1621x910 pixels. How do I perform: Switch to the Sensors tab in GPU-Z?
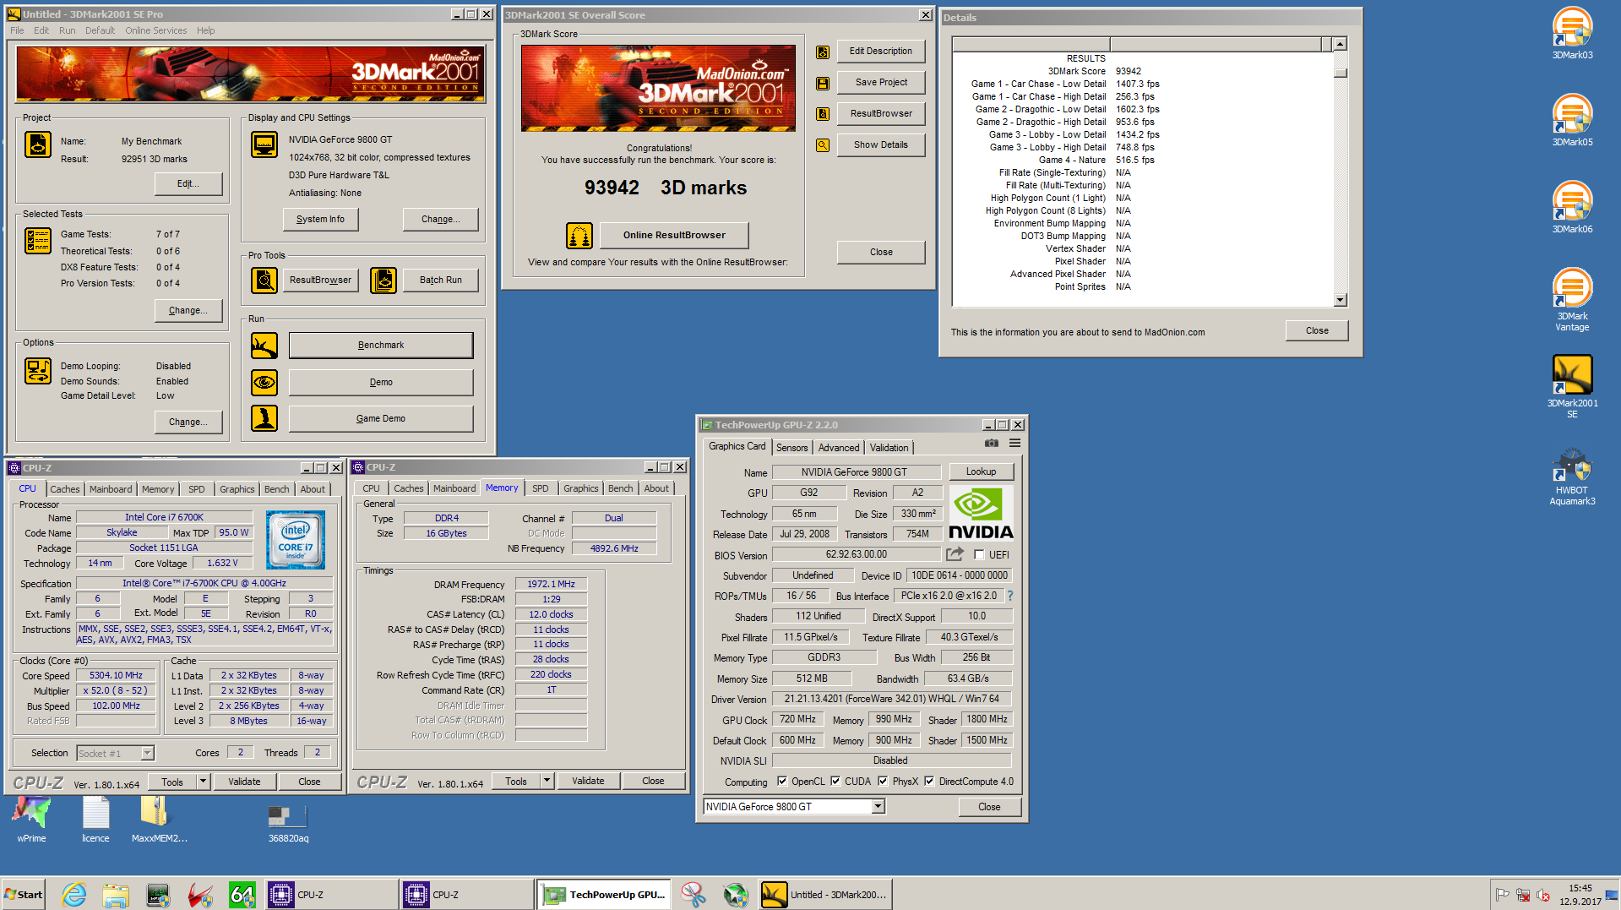pos(791,448)
